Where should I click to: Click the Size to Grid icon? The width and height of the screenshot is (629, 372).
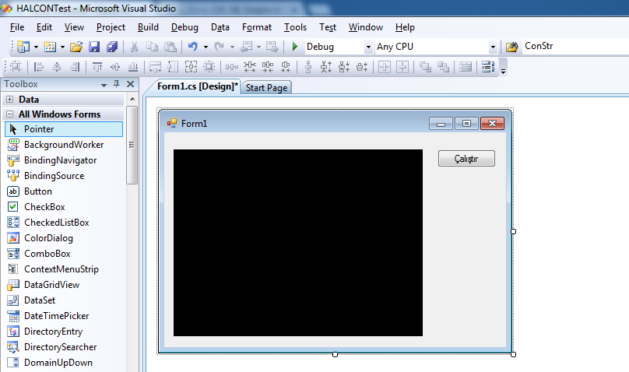tap(209, 67)
